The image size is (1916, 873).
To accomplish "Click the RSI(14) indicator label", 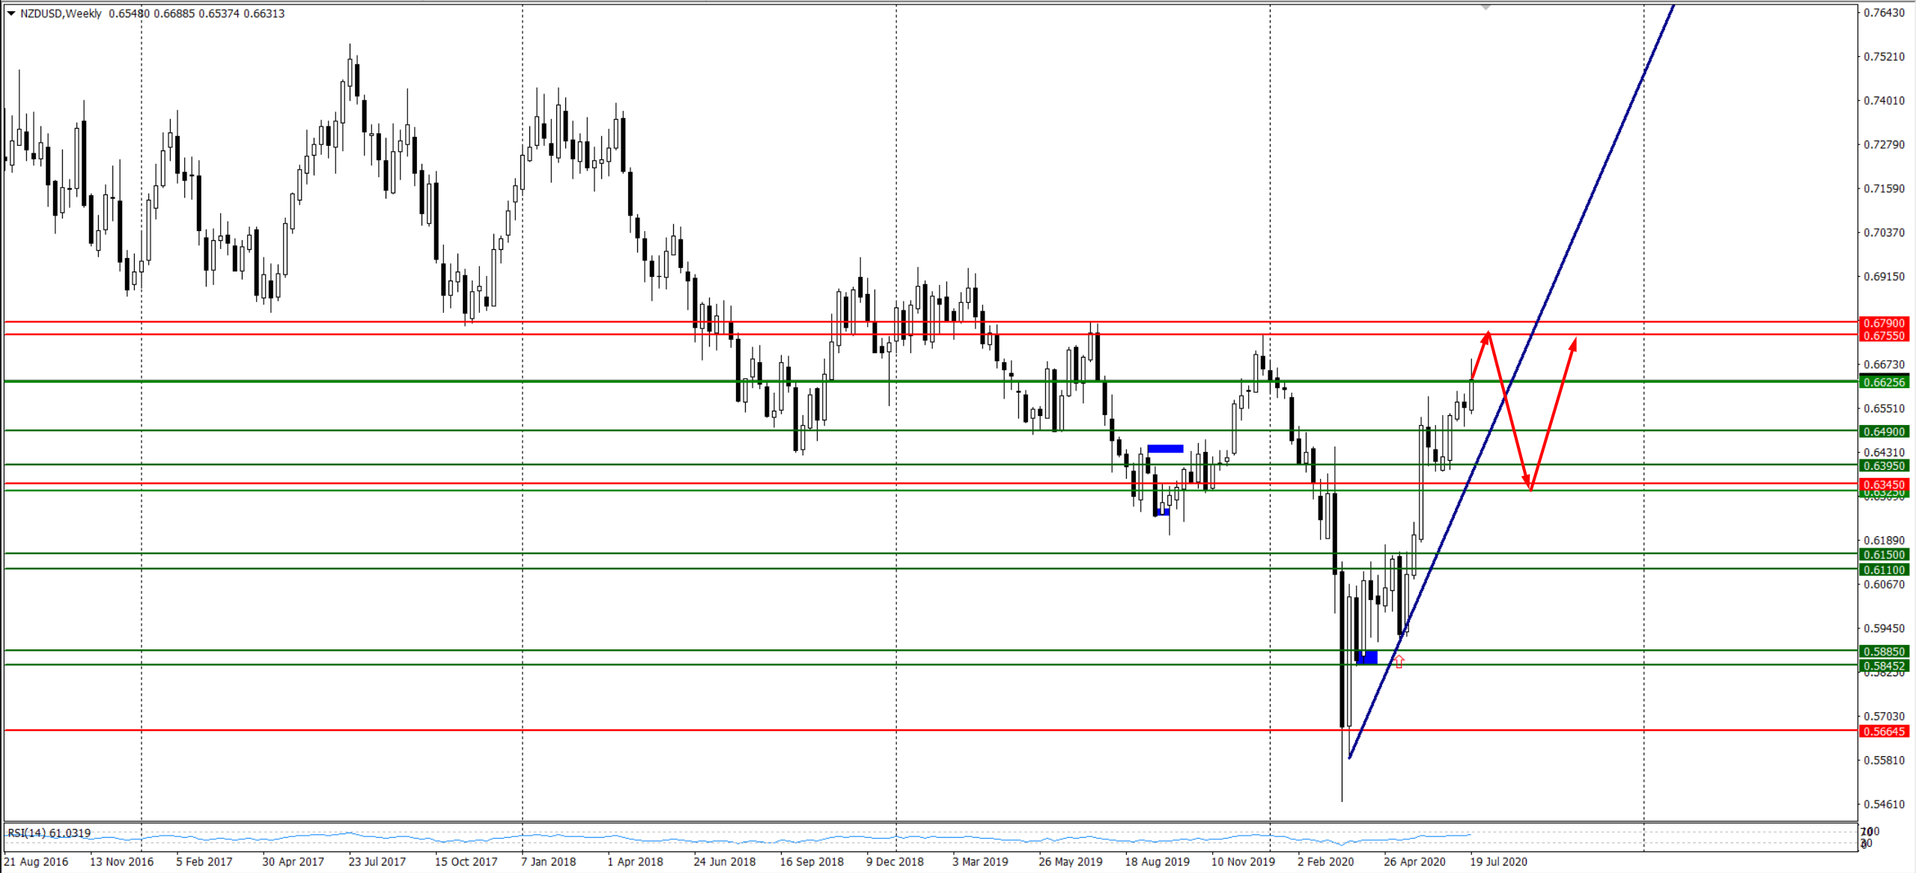I will point(49,833).
